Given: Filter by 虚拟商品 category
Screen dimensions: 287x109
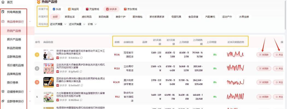Looking at the screenshot, I should pos(87,17).
